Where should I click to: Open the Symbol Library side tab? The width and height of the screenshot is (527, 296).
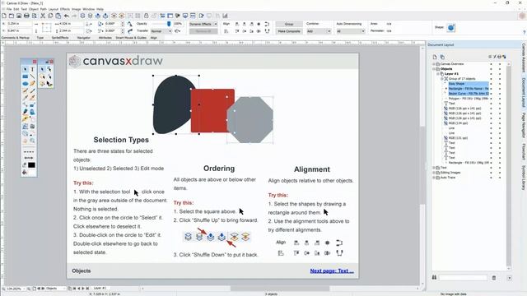524,178
